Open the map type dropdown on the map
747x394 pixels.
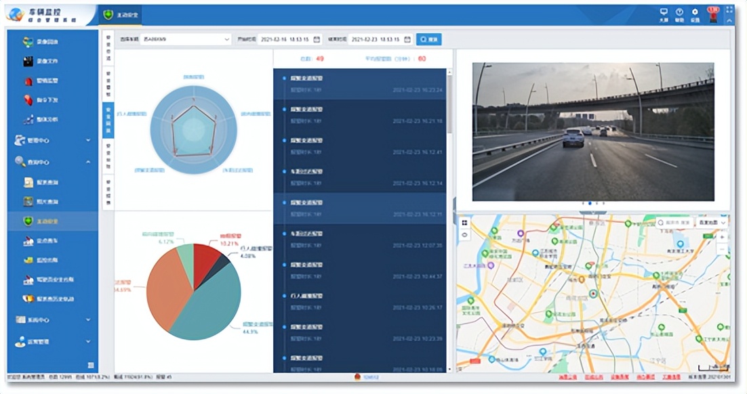click(x=712, y=223)
